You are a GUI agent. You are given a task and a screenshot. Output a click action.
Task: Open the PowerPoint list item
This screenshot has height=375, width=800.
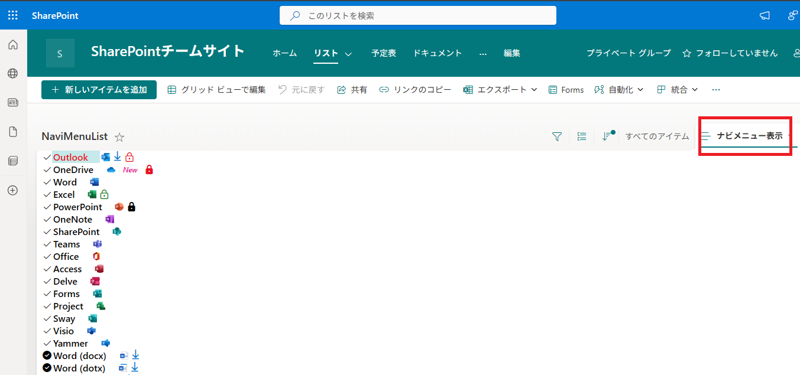[77, 207]
